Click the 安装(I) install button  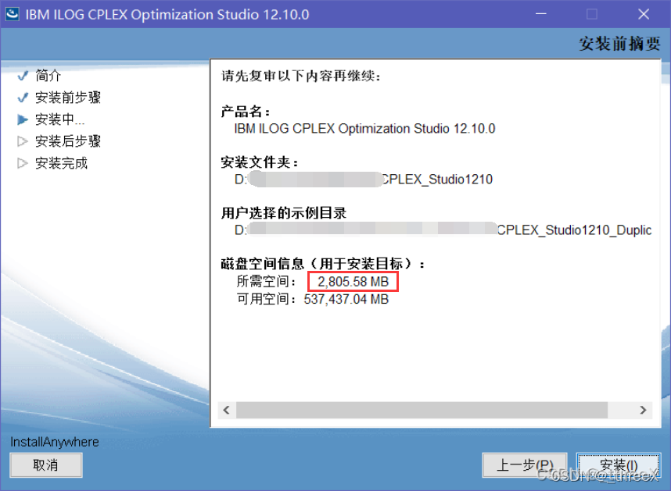click(x=619, y=465)
